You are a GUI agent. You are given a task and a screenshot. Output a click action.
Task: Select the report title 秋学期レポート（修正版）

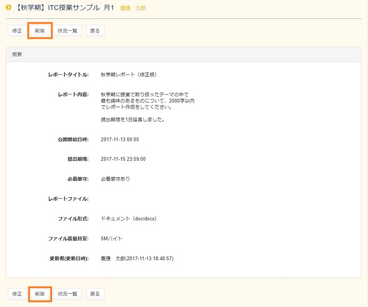pyautogui.click(x=127, y=75)
